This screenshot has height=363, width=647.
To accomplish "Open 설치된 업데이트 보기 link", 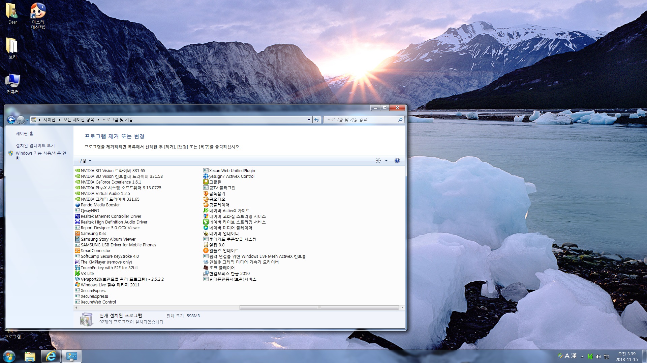I will coord(35,146).
